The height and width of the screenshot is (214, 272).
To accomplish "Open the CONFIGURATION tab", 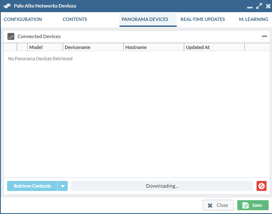I will tap(23, 19).
